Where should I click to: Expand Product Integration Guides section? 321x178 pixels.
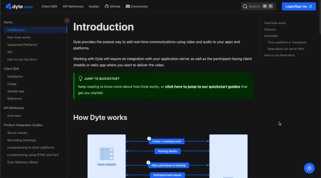click(23, 125)
